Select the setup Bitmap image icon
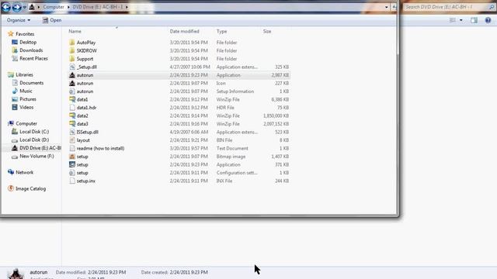Image resolution: width=497 pixels, height=279 pixels. pyautogui.click(x=72, y=157)
